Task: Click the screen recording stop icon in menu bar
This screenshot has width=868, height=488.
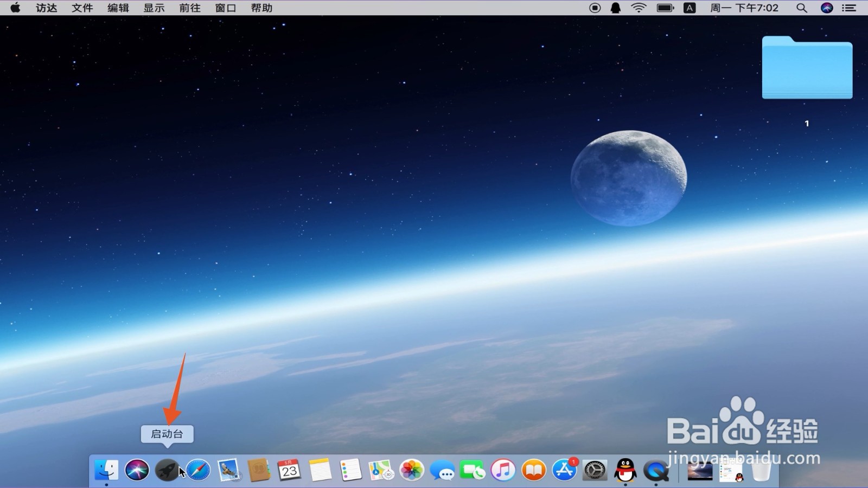Action: coord(595,8)
